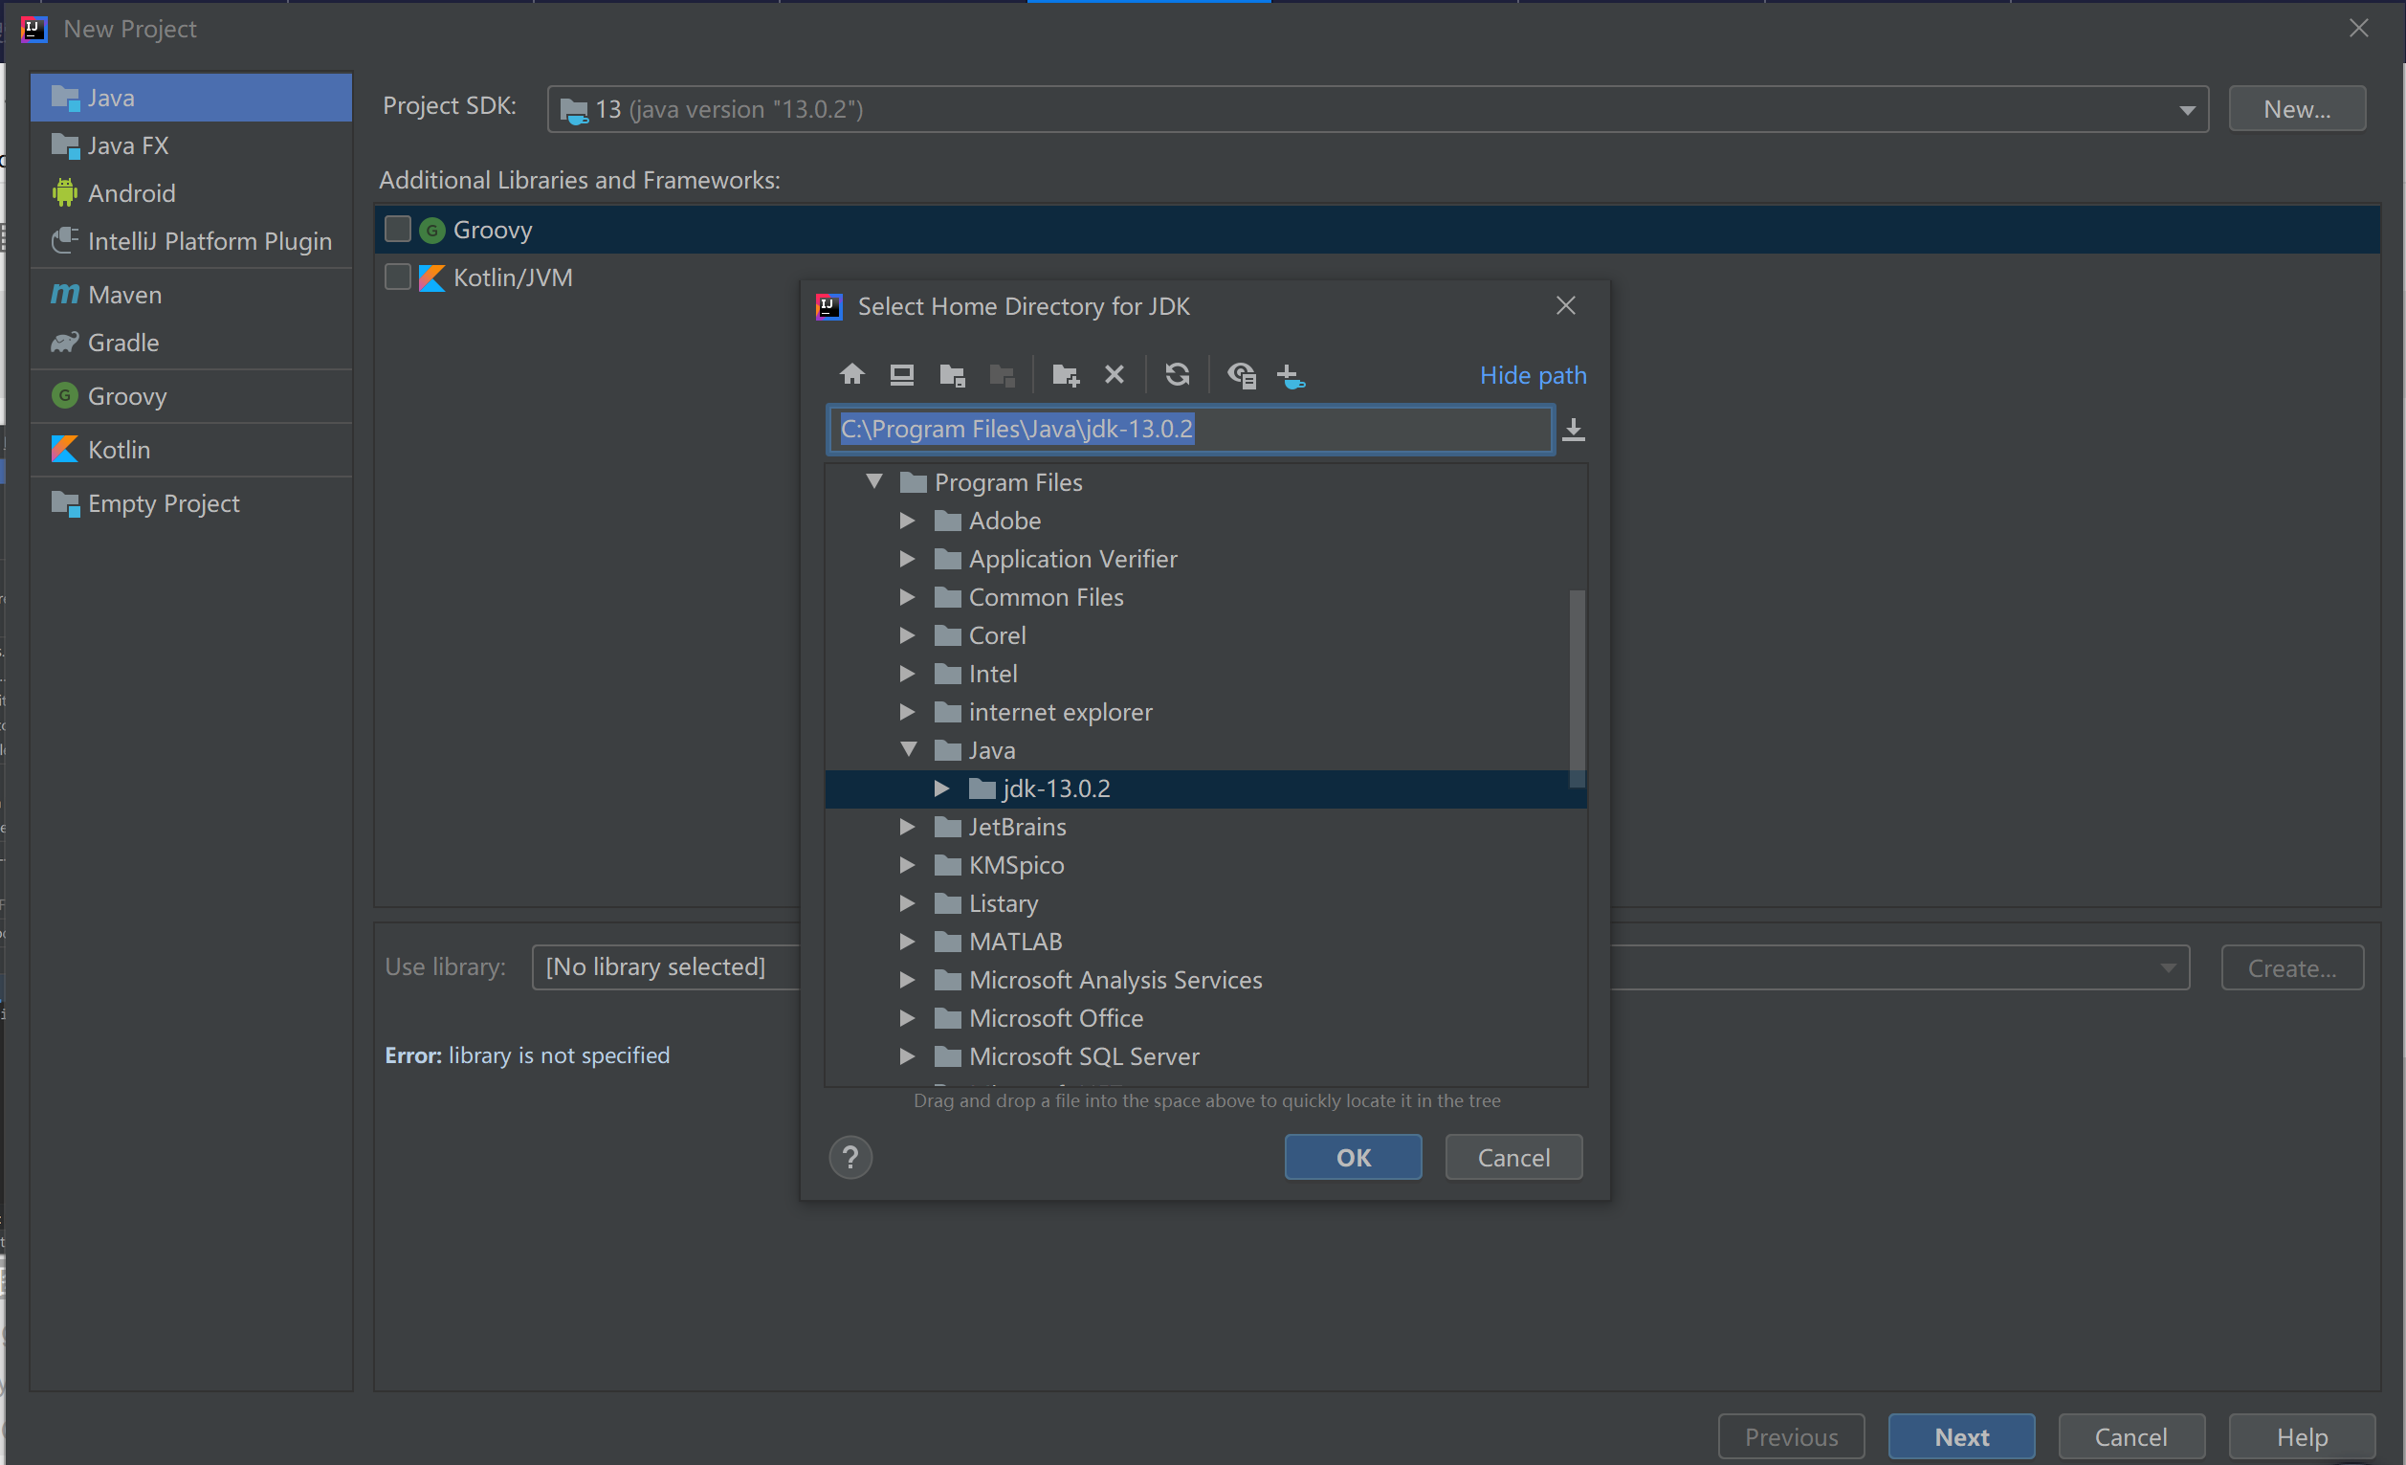Click the Hide path link
The height and width of the screenshot is (1465, 2406).
coord(1532,375)
